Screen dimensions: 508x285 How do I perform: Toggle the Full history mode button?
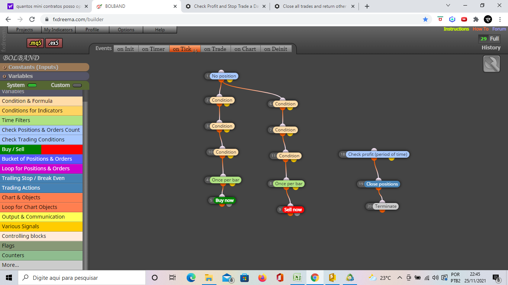(494, 39)
